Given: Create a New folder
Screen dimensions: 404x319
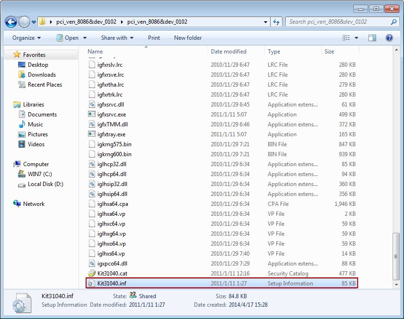Looking at the screenshot, I should pyautogui.click(x=187, y=38).
